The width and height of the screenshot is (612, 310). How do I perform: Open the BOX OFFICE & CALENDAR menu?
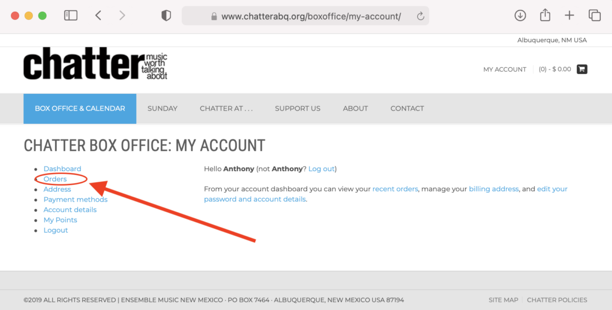[x=80, y=108]
